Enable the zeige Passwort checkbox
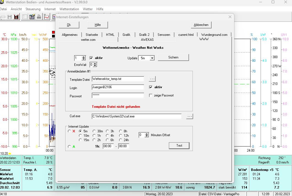 pyautogui.click(x=151, y=95)
